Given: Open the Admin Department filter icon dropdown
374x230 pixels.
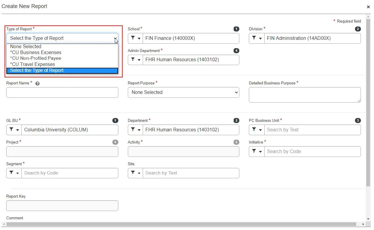Looking at the screenshot, I should tap(135, 60).
